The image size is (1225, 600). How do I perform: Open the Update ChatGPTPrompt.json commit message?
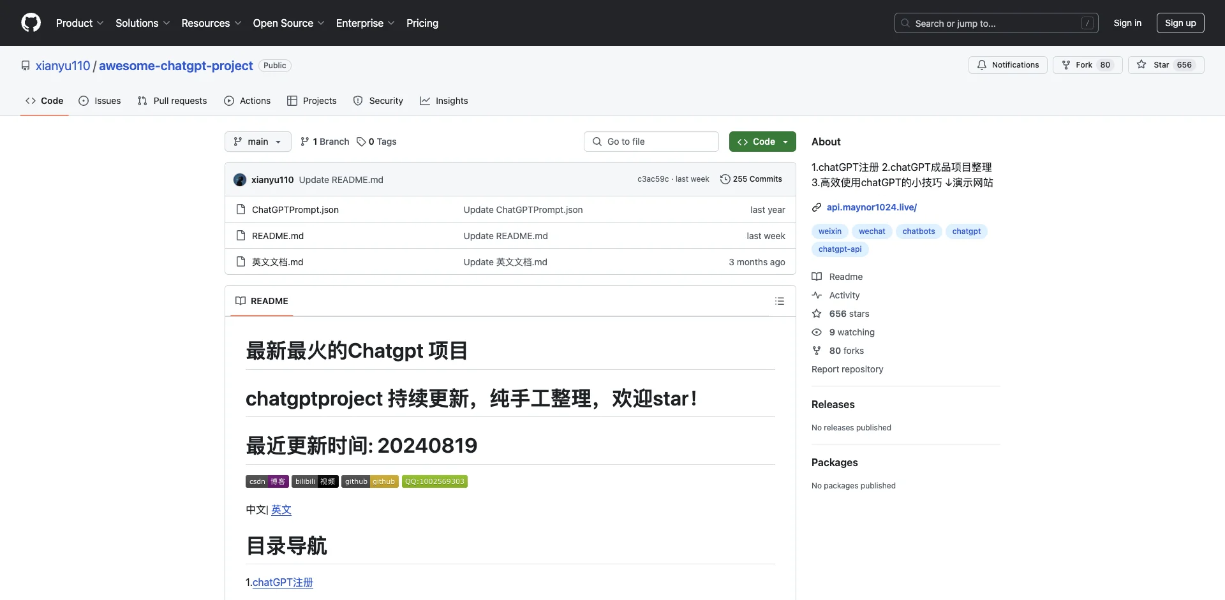[523, 210]
